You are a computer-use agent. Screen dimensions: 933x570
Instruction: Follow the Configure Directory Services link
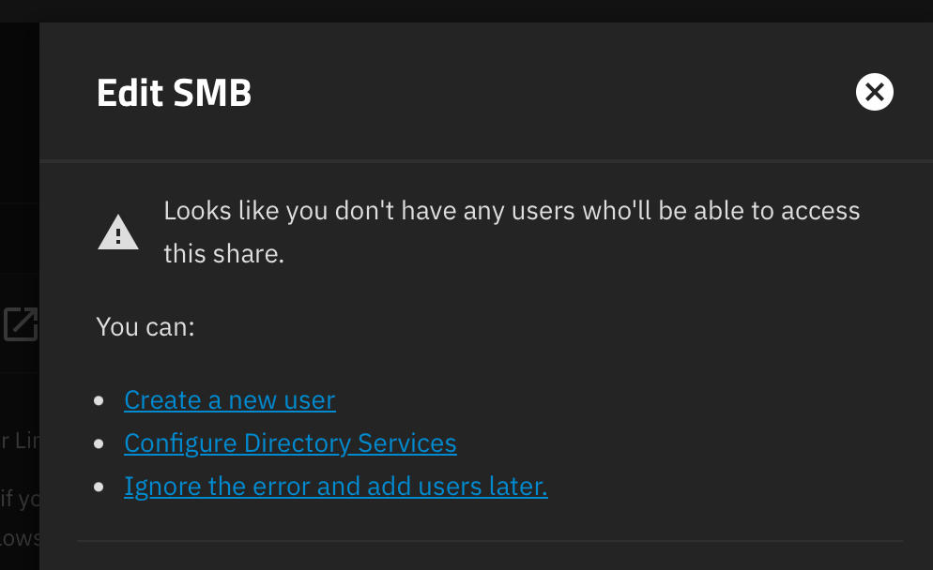pyautogui.click(x=290, y=443)
